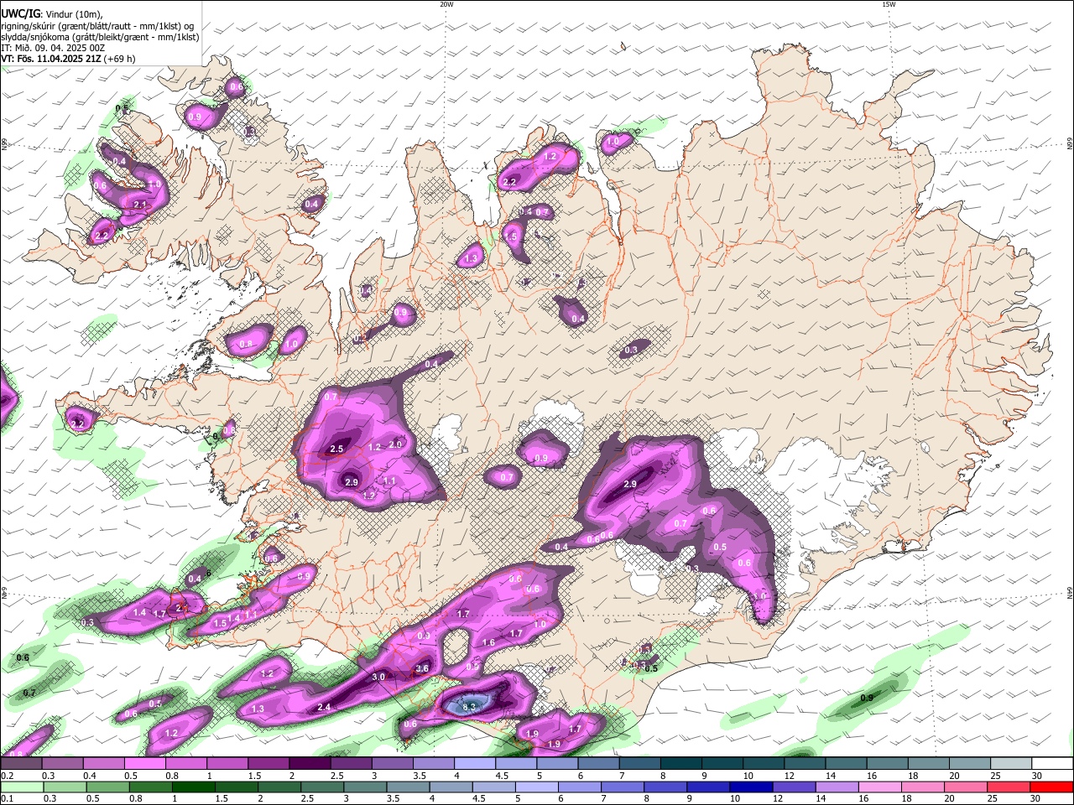Image resolution: width=1074 pixels, height=805 pixels.
Task: Click the 'slydda/snjókoma' description line
Action: coord(100,37)
